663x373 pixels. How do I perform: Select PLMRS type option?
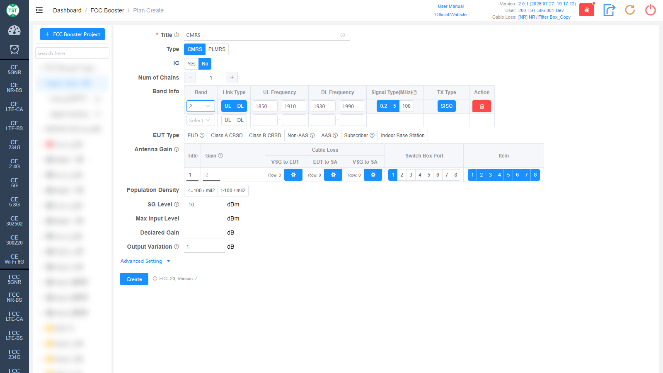coord(217,49)
